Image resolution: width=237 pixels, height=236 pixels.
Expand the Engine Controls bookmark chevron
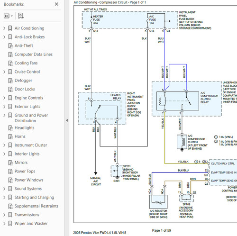tap(4, 98)
